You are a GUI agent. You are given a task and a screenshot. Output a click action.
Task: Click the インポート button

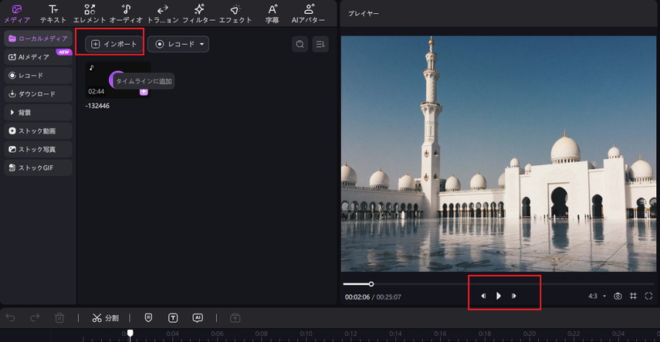pos(114,44)
